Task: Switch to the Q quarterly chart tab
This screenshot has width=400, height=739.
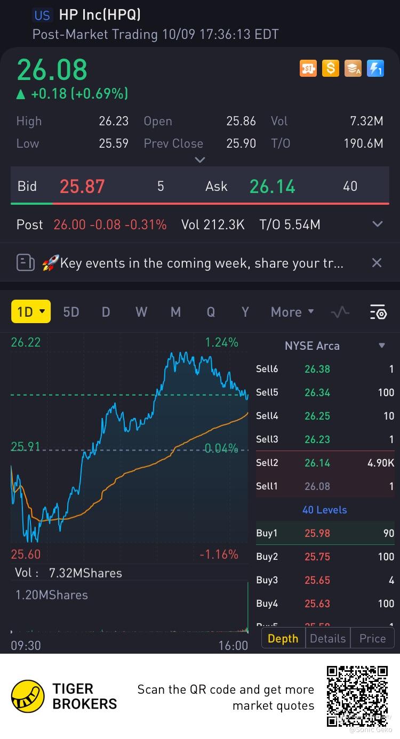Action: click(x=211, y=312)
